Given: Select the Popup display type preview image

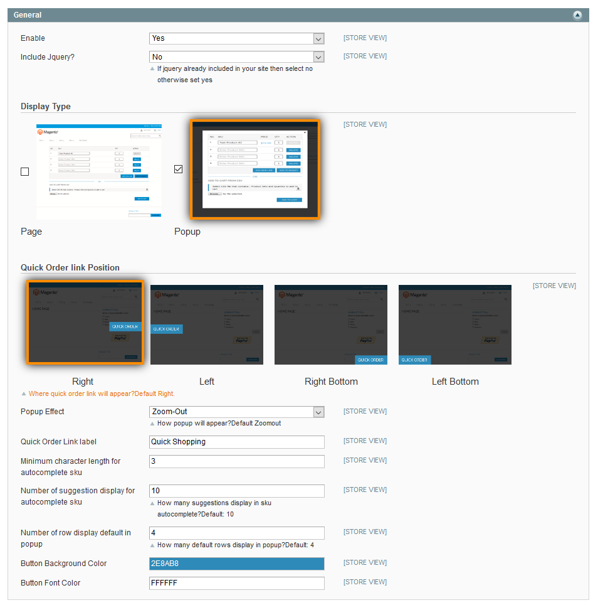Looking at the screenshot, I should click(x=255, y=169).
